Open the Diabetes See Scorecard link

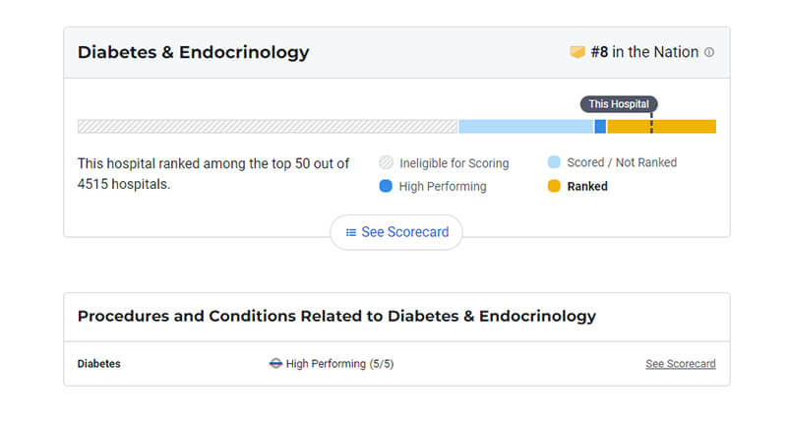pos(681,364)
